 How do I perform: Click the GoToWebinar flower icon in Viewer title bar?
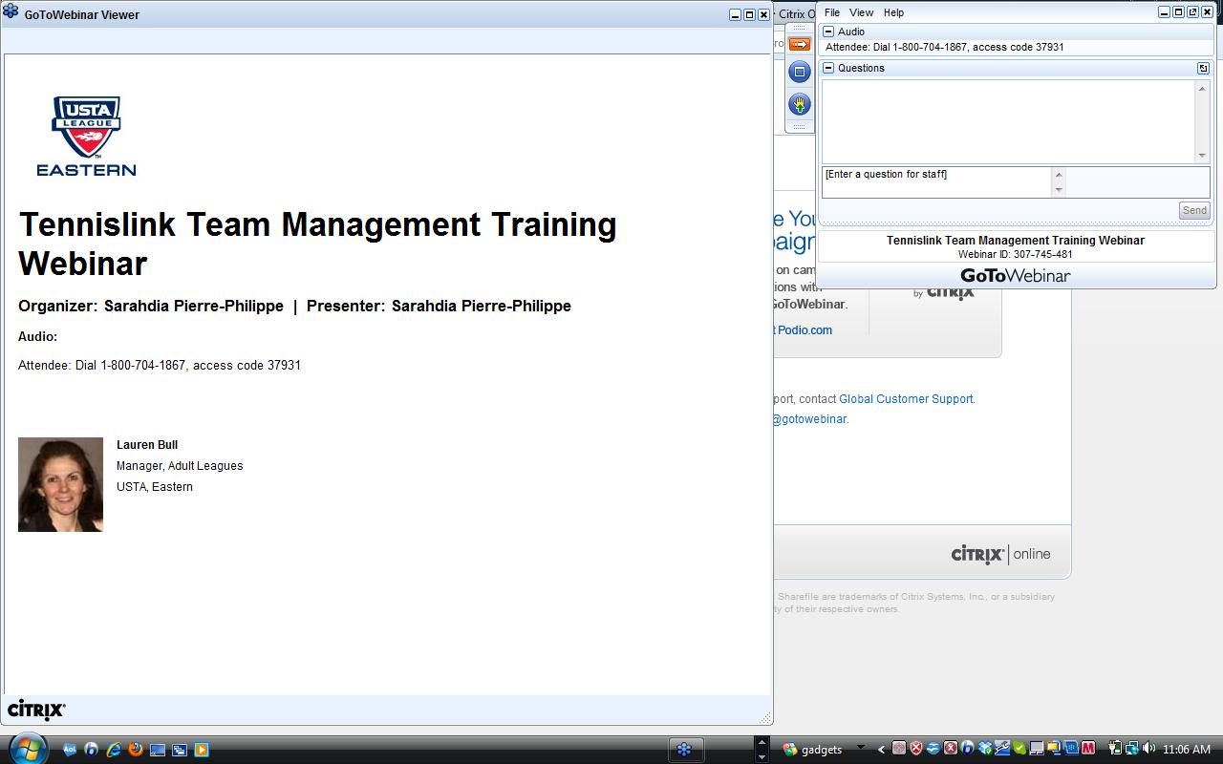pyautogui.click(x=11, y=13)
